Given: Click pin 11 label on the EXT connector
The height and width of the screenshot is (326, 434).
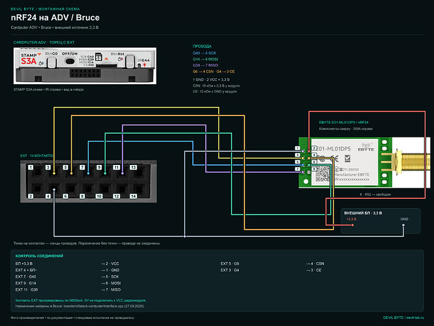Looking at the screenshot, I should click(x=116, y=168).
